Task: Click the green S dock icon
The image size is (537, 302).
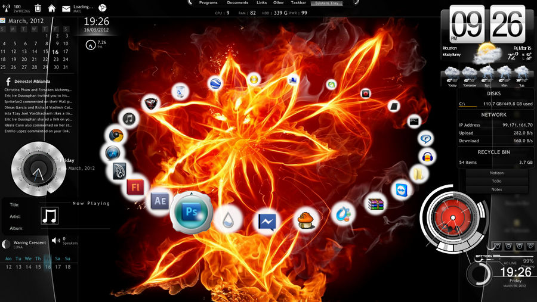Action: click(x=331, y=85)
